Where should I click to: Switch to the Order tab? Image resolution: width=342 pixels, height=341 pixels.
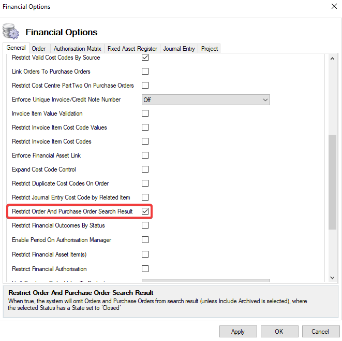point(39,49)
